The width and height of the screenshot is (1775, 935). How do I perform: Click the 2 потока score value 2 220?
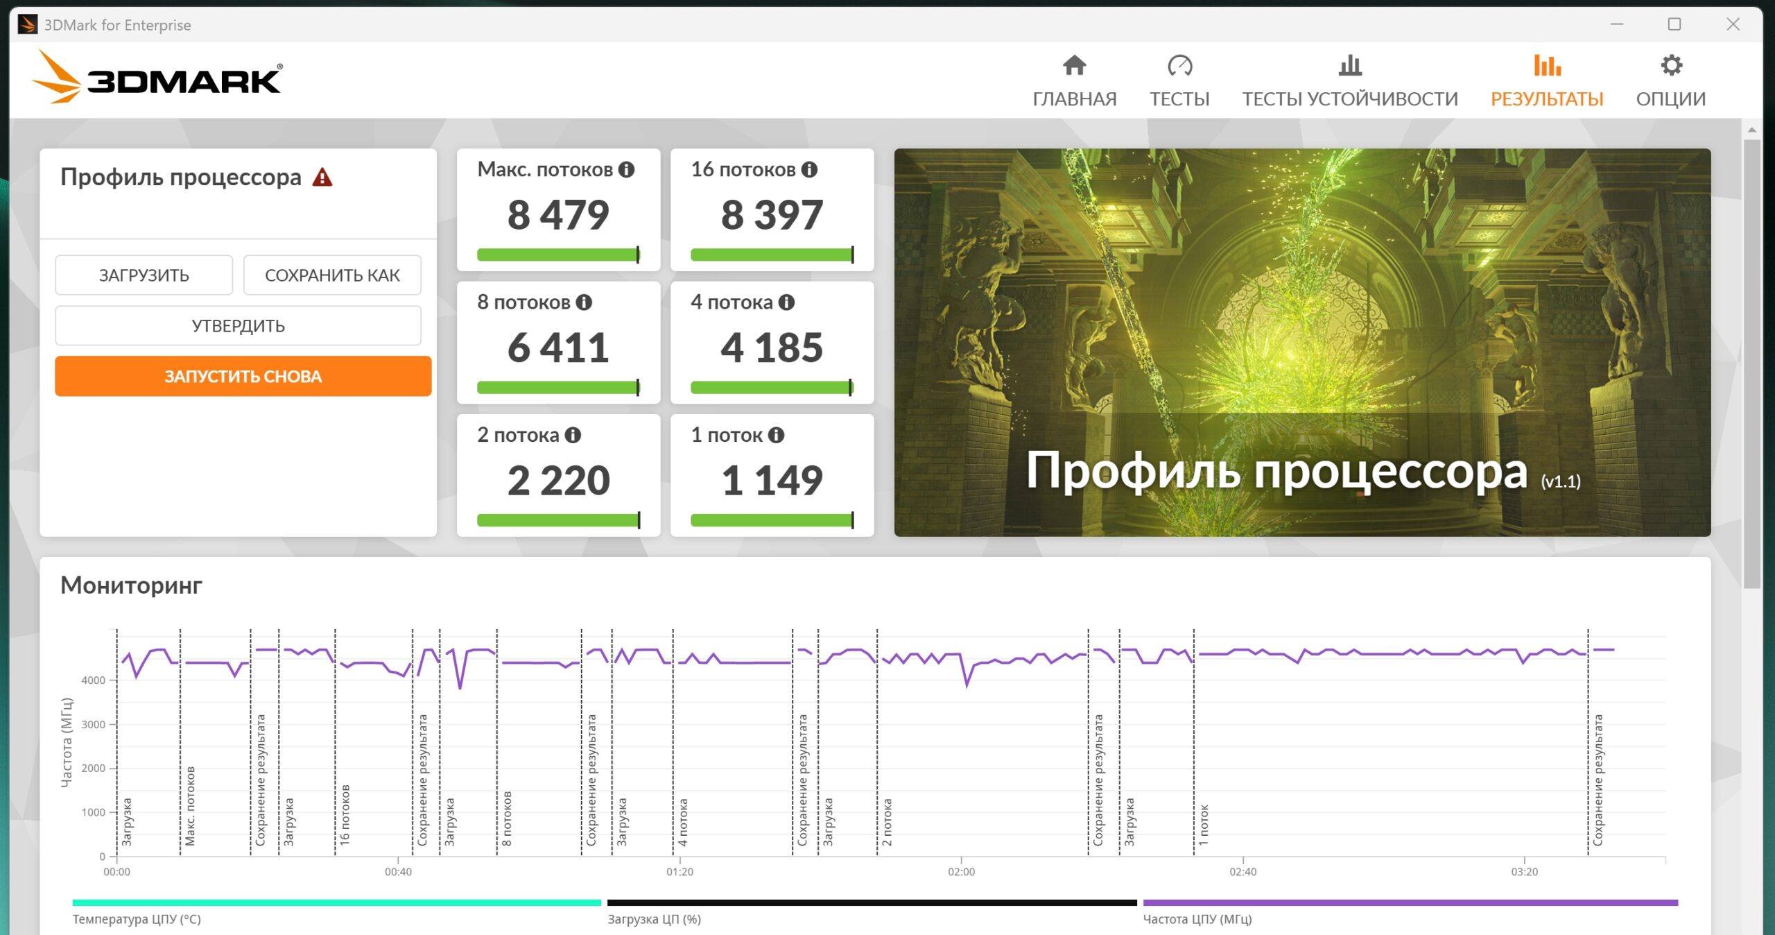point(558,480)
